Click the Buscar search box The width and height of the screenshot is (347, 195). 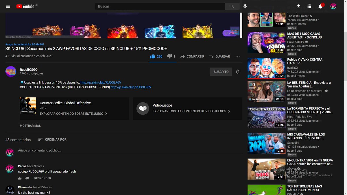click(x=160, y=6)
